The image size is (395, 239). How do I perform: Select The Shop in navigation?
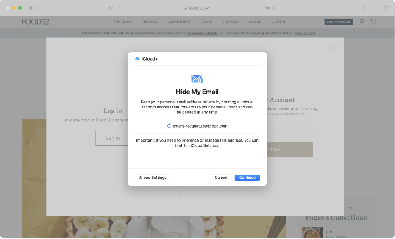(122, 22)
